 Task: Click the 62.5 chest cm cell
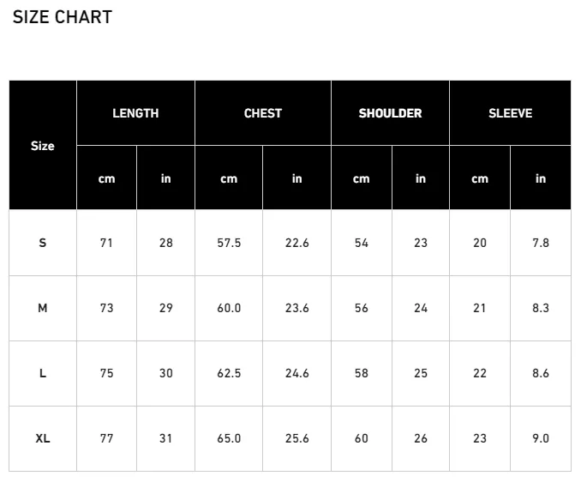pos(229,373)
